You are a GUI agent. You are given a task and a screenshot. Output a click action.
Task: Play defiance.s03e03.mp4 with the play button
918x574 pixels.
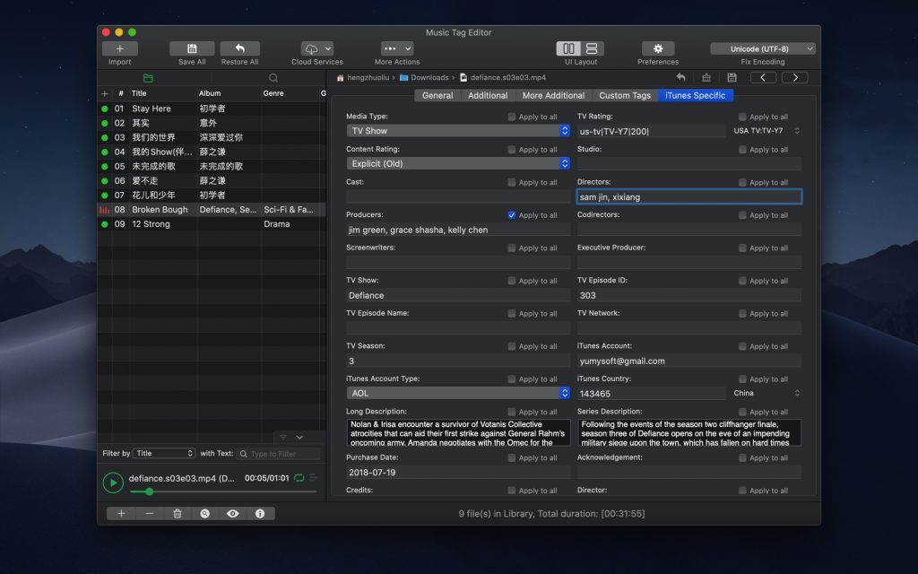pyautogui.click(x=113, y=483)
